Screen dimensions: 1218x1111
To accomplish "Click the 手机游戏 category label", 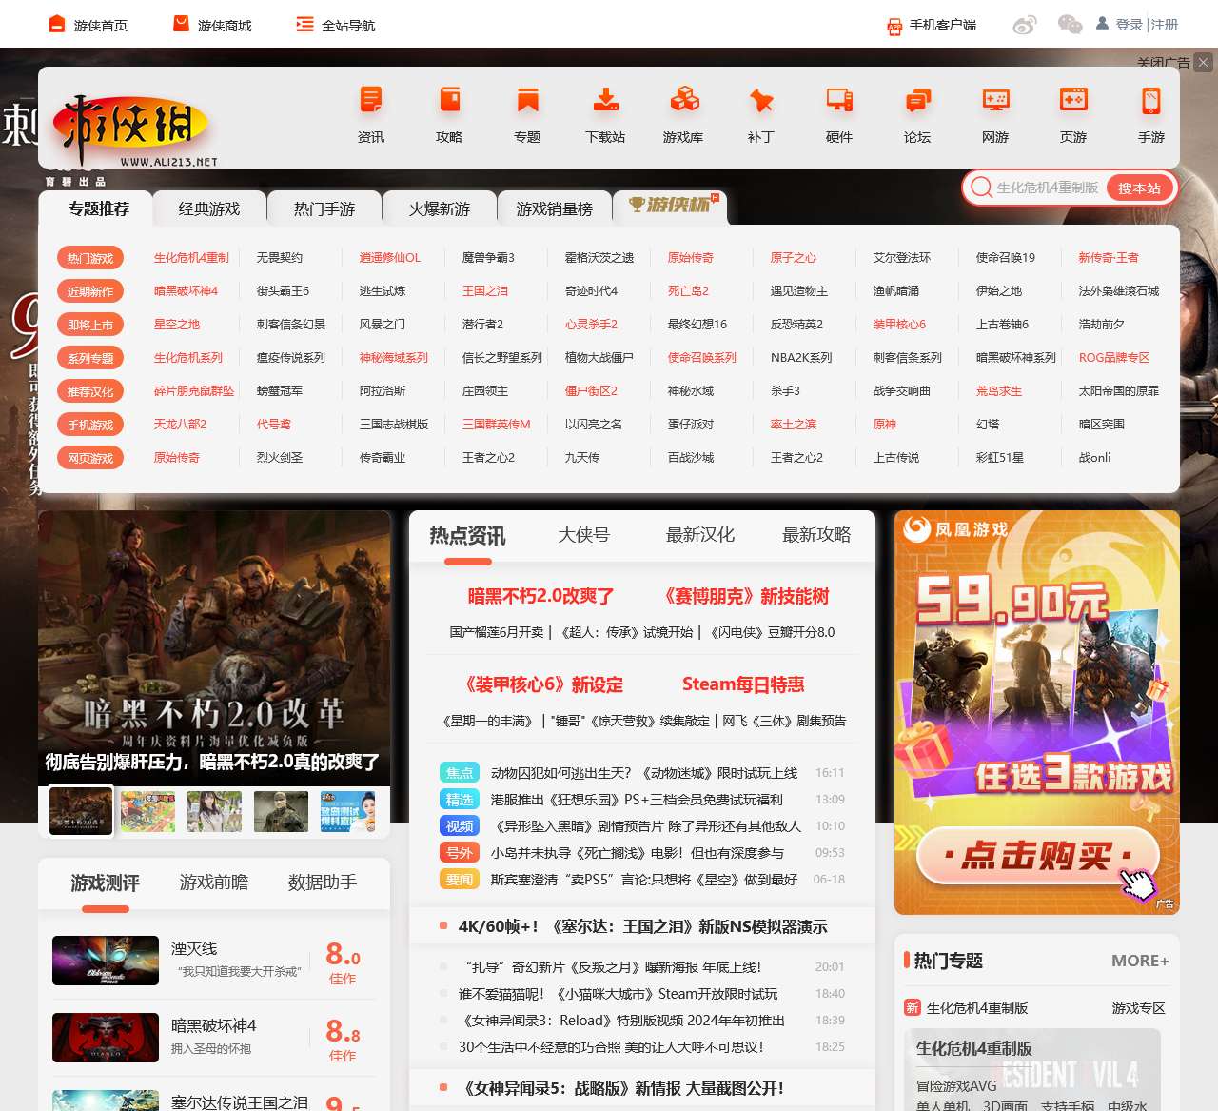I will (89, 425).
